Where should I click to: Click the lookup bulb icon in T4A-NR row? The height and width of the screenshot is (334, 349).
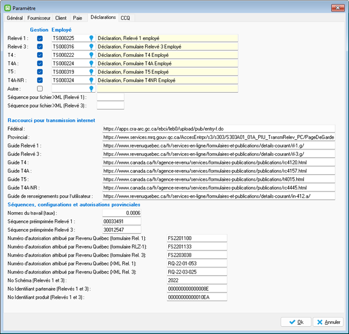coord(91,80)
